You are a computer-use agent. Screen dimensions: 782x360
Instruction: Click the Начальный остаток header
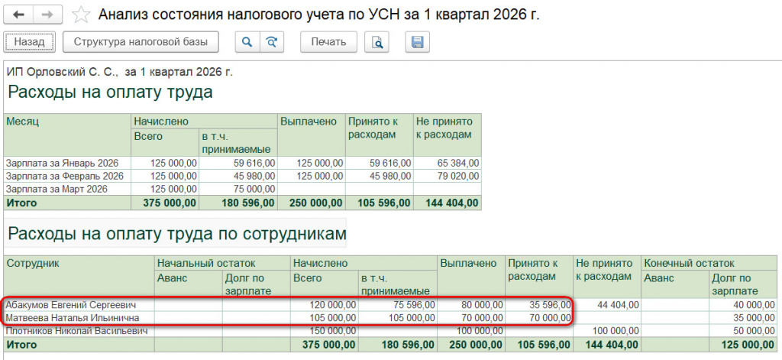click(x=222, y=263)
